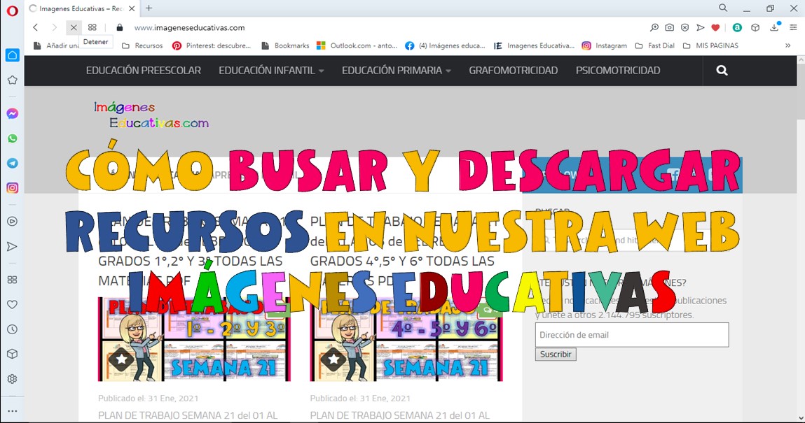805x423 pixels.
Task: Open the bookmark labeled Bookmarks
Action: click(x=285, y=45)
